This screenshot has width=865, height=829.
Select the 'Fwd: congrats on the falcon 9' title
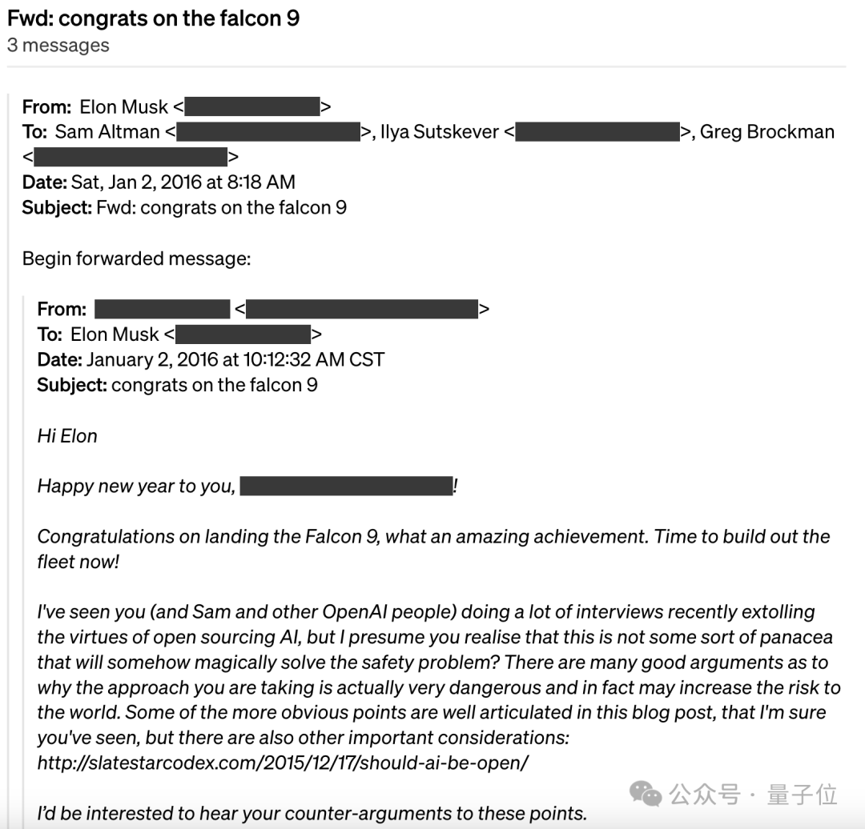click(153, 18)
